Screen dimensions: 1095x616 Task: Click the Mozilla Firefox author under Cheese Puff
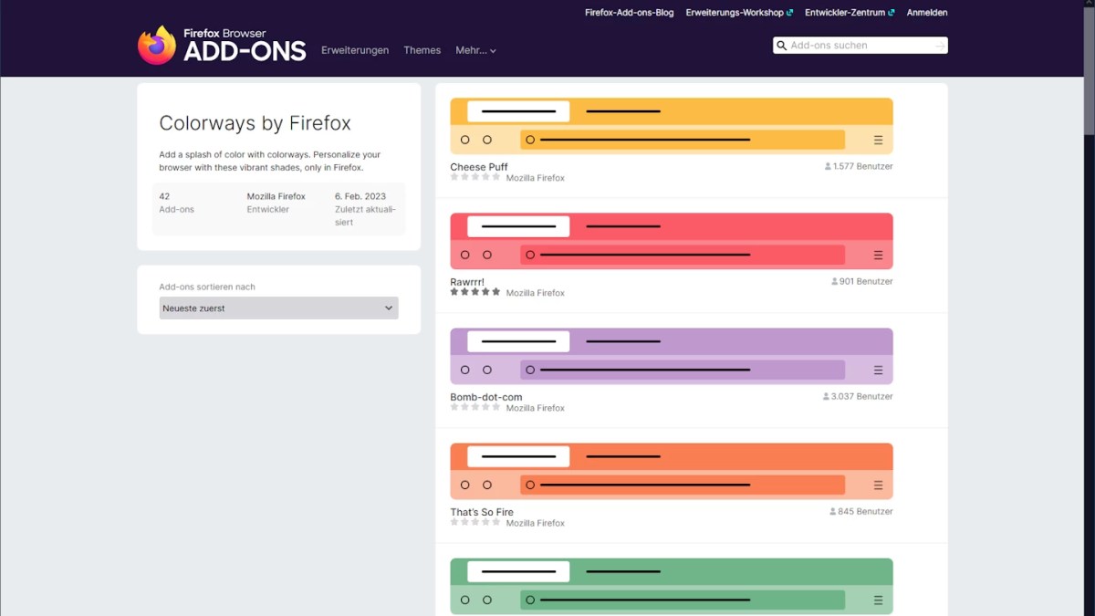(536, 178)
